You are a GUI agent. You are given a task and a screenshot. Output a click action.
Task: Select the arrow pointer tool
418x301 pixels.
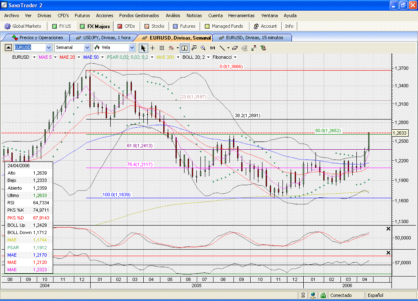point(143,48)
